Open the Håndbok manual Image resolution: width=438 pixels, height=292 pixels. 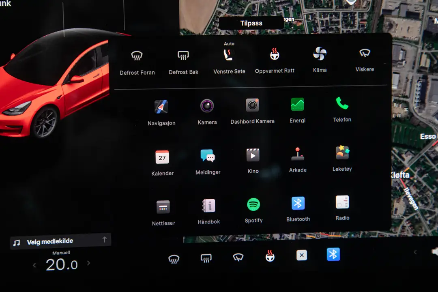coord(208,206)
